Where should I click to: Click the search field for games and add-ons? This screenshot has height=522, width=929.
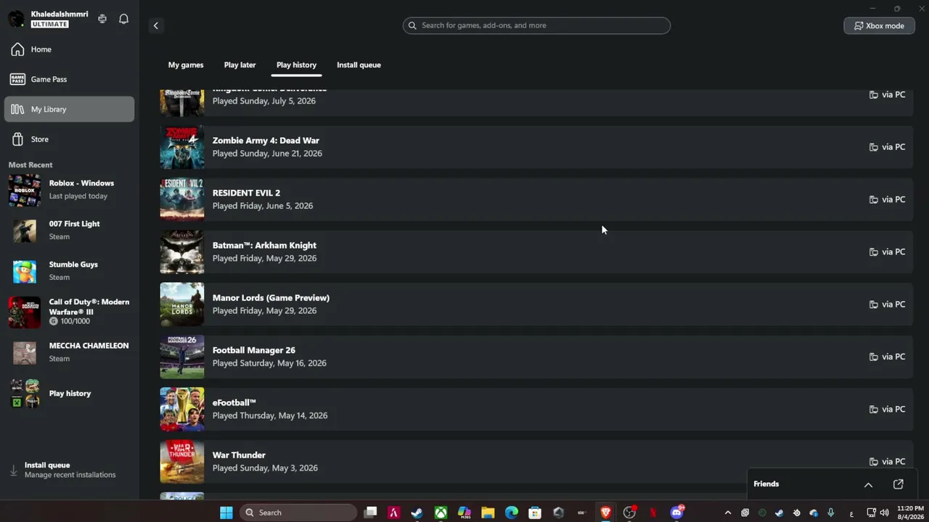point(536,25)
